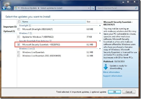Viewport: 141px width, 99px height.
Task: Switch to the Important (5) tab
Action: pyautogui.click(x=10, y=27)
